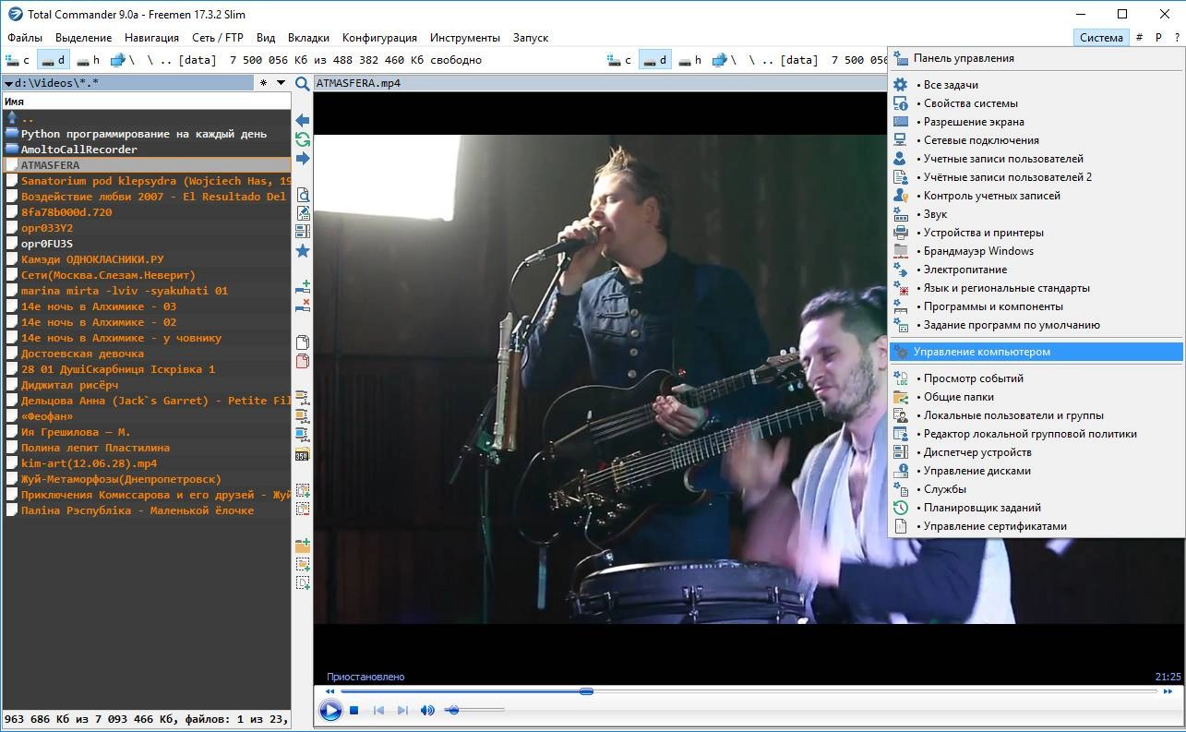Viewport: 1186px width, 732px height.
Task: Choose Звук in the Система menu
Action: pyautogui.click(x=1036, y=214)
